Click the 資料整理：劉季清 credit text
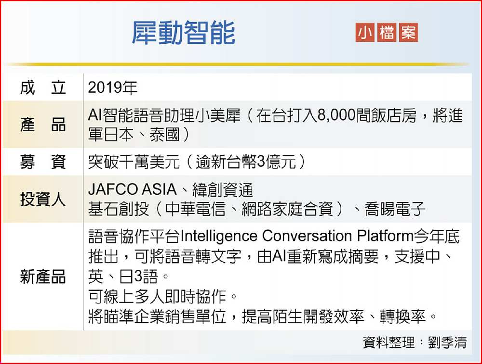Image resolution: width=482 pixels, height=364 pixels. point(415,342)
